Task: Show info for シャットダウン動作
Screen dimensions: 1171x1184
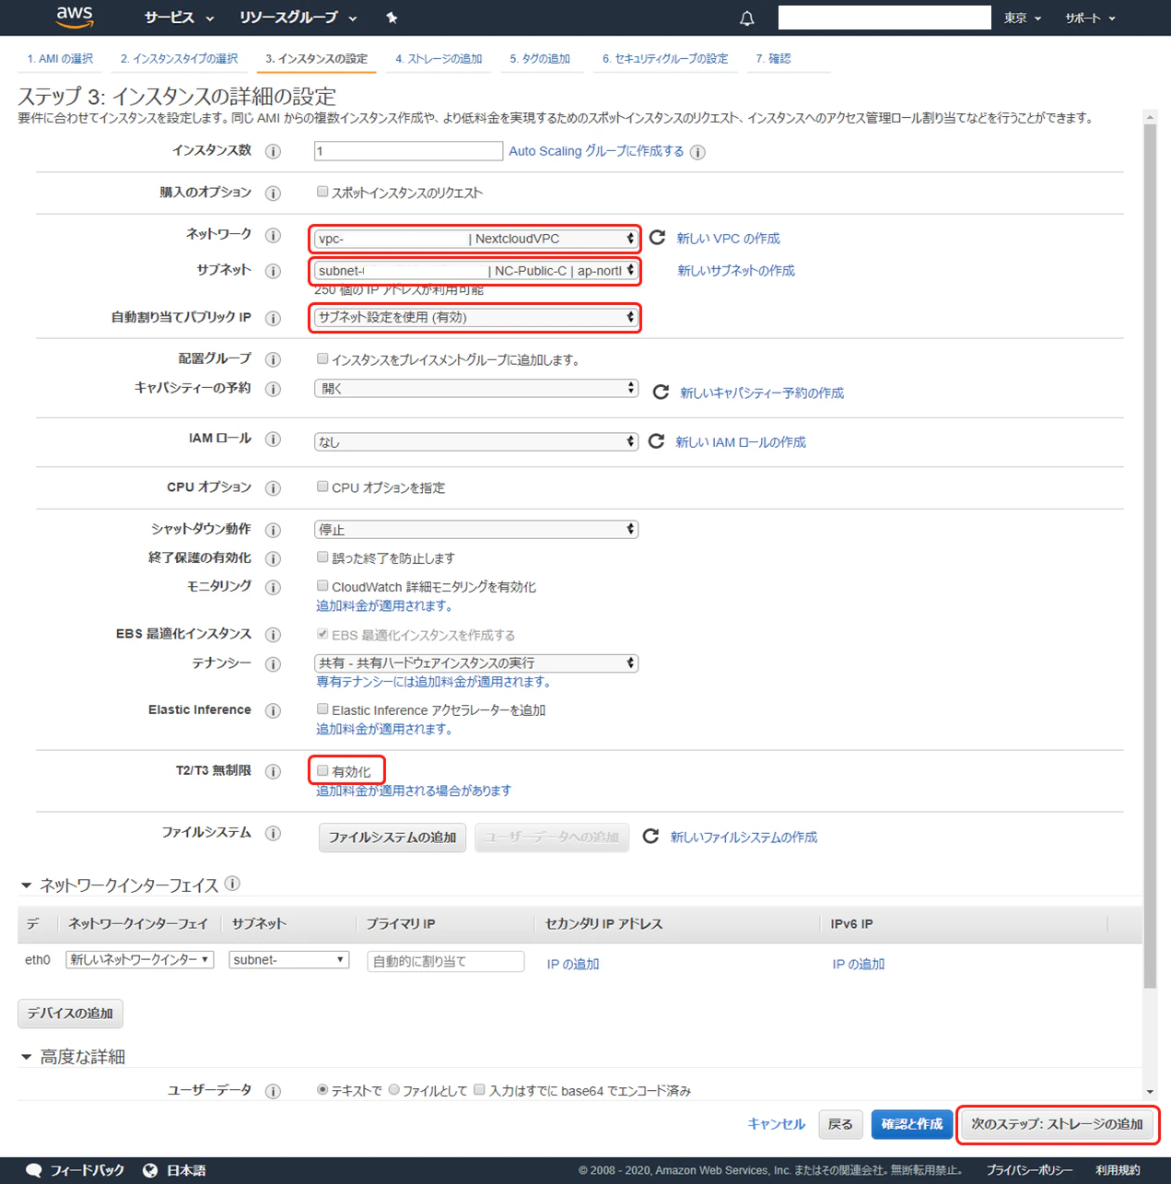Action: [273, 530]
